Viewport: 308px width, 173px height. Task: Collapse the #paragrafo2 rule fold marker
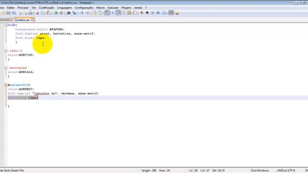pos(6,85)
